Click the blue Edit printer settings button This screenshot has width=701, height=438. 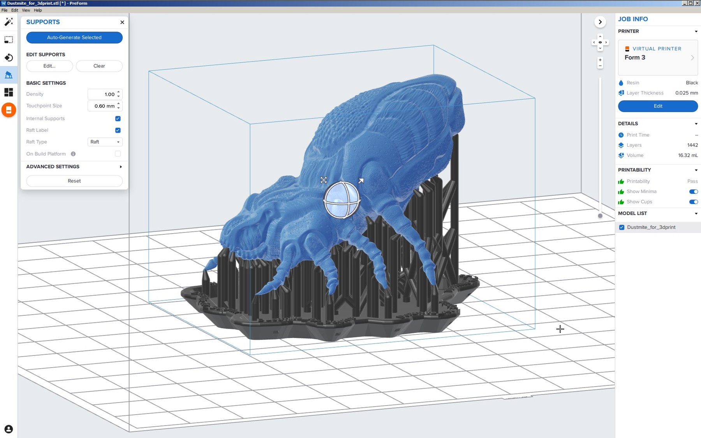[658, 106]
